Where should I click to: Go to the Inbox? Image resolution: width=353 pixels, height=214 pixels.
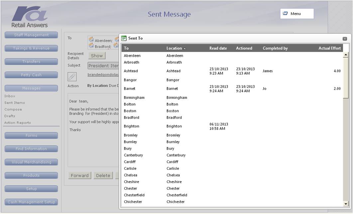click(x=10, y=96)
